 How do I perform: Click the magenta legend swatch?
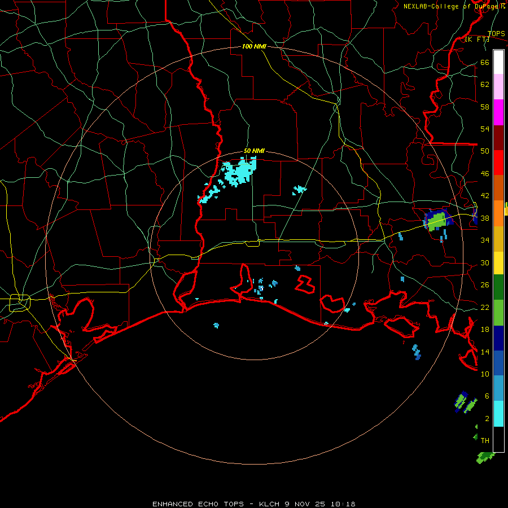pyautogui.click(x=498, y=112)
